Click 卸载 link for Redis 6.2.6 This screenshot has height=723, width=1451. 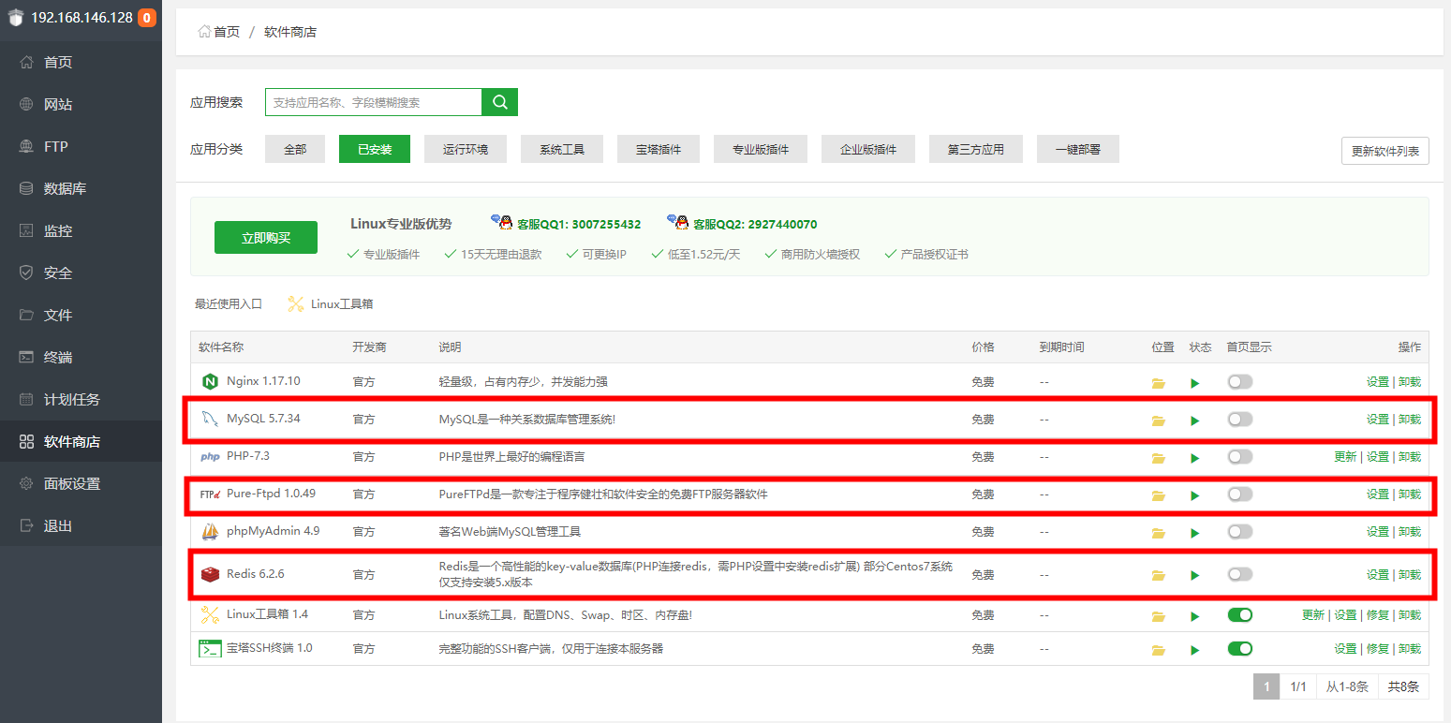click(x=1409, y=575)
